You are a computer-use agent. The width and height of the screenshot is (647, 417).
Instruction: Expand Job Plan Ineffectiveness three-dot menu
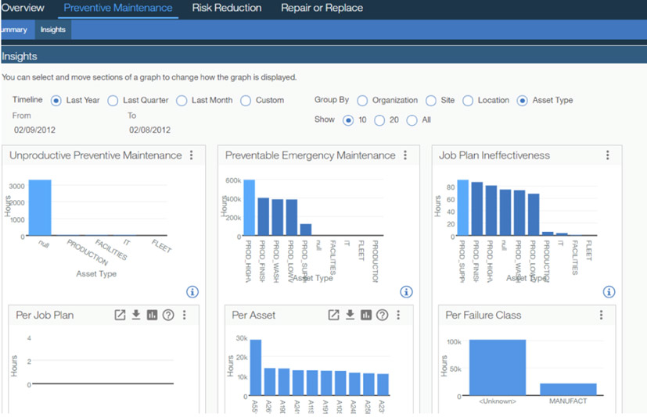click(x=607, y=155)
